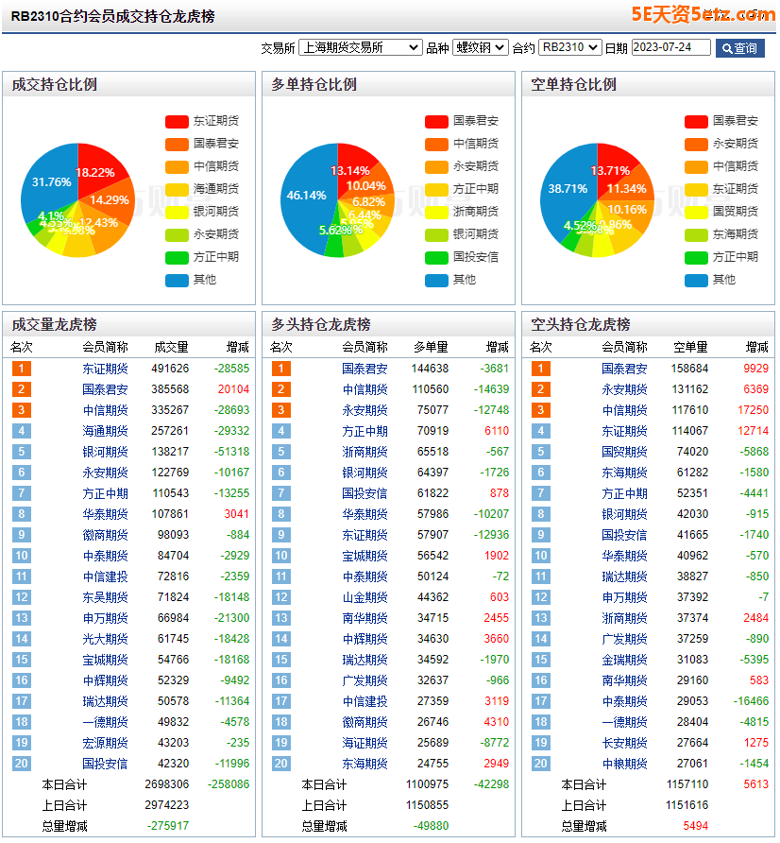Click the 5E天资 site logo

click(703, 14)
